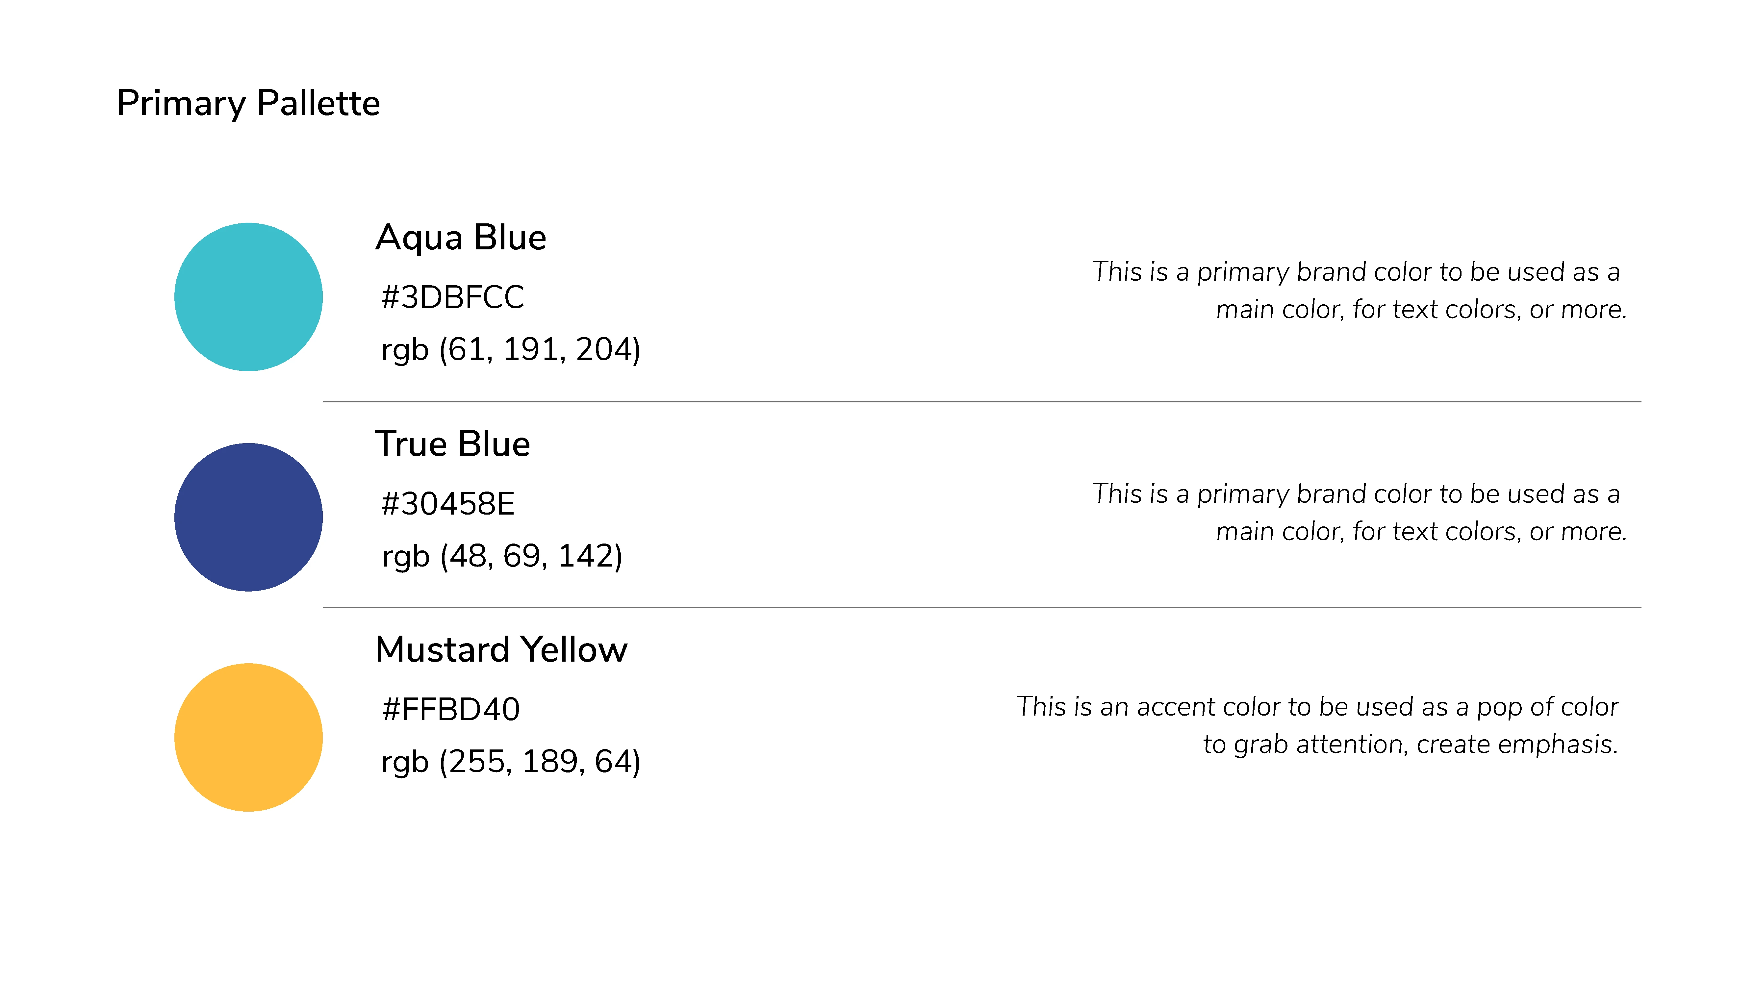Click the accent color description line

[x=1317, y=707]
